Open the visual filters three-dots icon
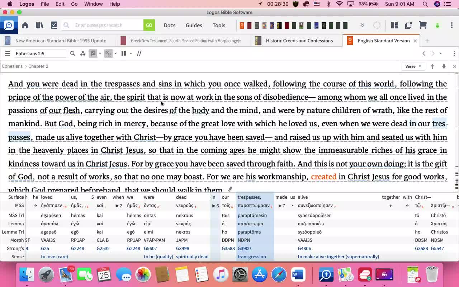 pos(83,53)
